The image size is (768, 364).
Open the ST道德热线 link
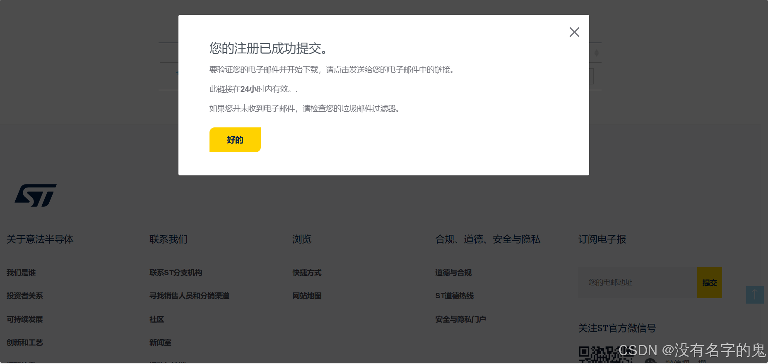pos(455,296)
